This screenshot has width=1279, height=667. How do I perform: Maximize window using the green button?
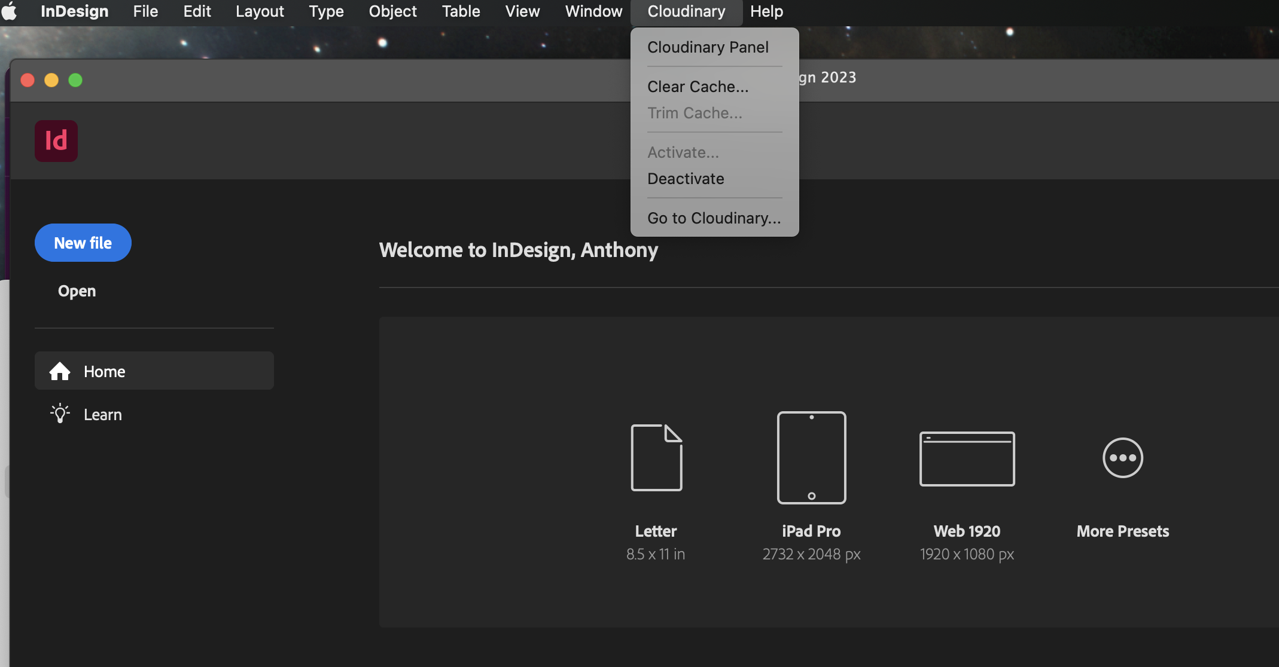tap(75, 80)
